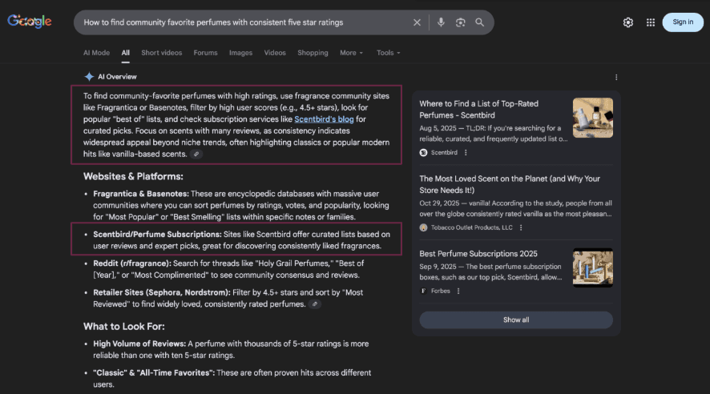
Task: Select the All results tab
Action: coord(126,53)
